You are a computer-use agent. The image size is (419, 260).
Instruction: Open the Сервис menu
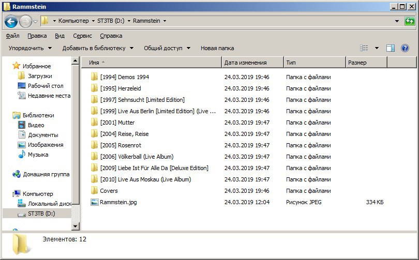coord(82,36)
